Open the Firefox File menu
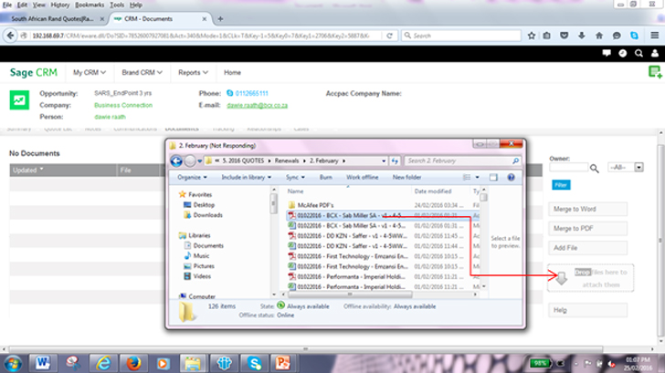This screenshot has height=373, width=665. click(7, 5)
